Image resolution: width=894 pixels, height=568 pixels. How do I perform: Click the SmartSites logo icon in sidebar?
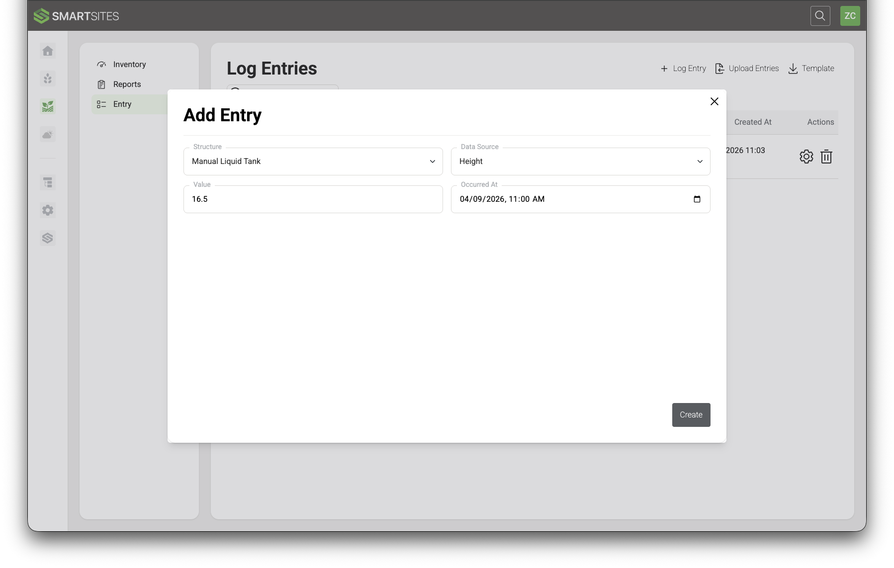48,238
